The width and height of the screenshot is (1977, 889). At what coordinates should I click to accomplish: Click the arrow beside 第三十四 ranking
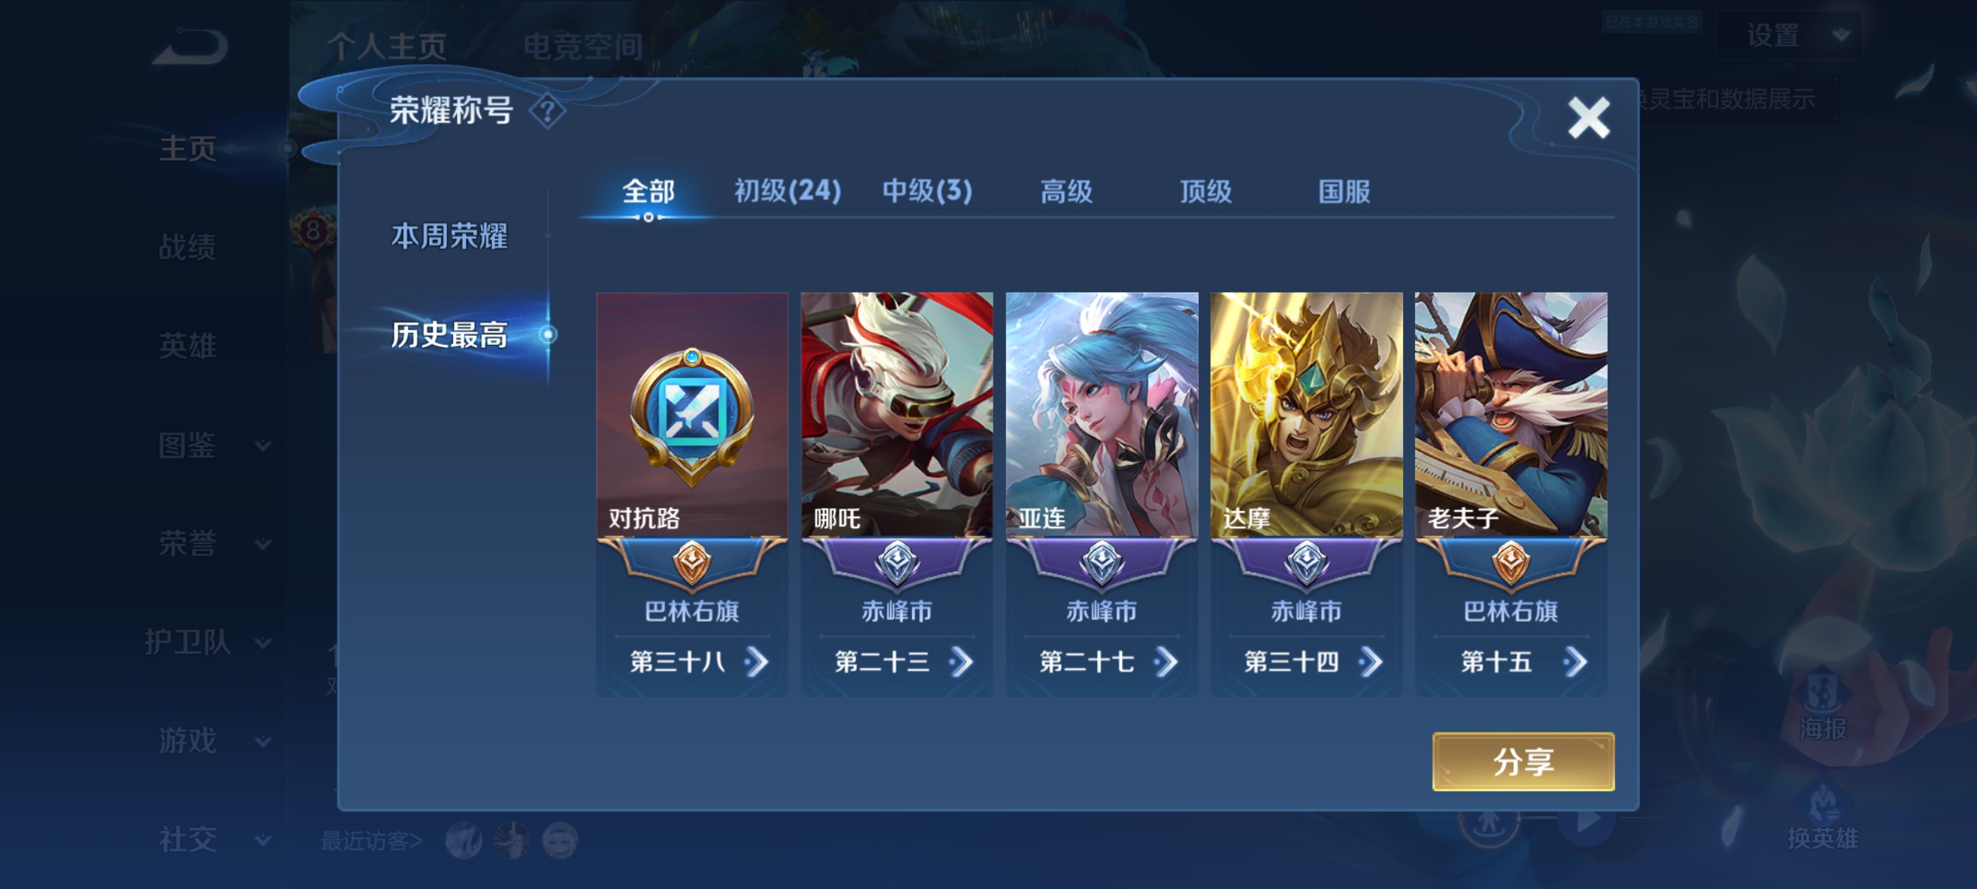click(1370, 661)
